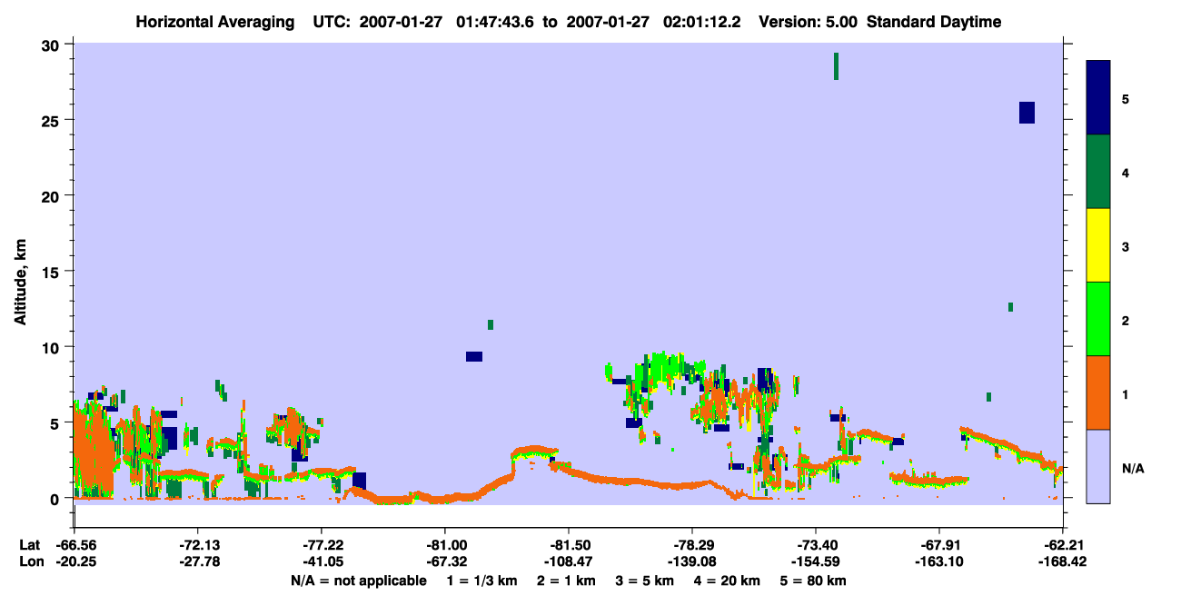Click longitude value -108.47

[568, 561]
